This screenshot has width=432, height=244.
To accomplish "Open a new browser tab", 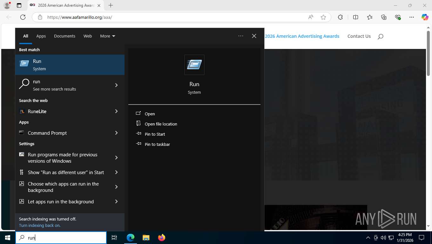I will tap(111, 5).
